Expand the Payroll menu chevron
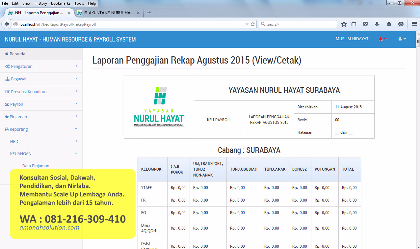This screenshot has width=420, height=249. (x=76, y=104)
